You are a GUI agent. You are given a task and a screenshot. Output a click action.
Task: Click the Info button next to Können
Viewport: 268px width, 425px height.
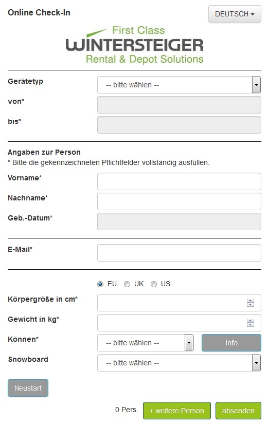[x=231, y=343]
